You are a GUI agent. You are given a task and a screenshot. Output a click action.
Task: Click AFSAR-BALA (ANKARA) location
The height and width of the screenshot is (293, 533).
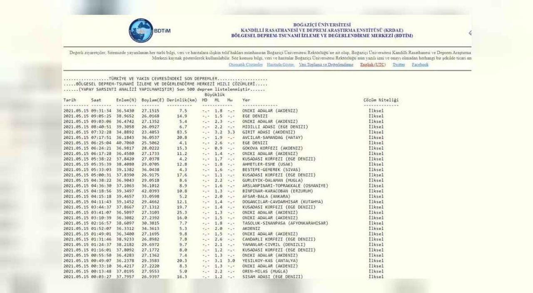266,197
